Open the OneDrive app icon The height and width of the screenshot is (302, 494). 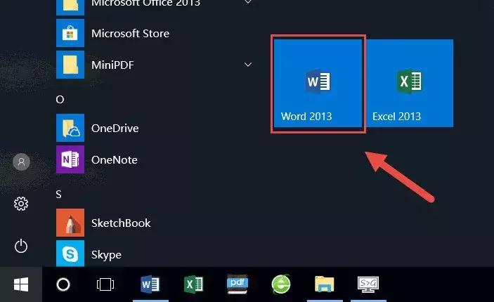tap(70, 128)
